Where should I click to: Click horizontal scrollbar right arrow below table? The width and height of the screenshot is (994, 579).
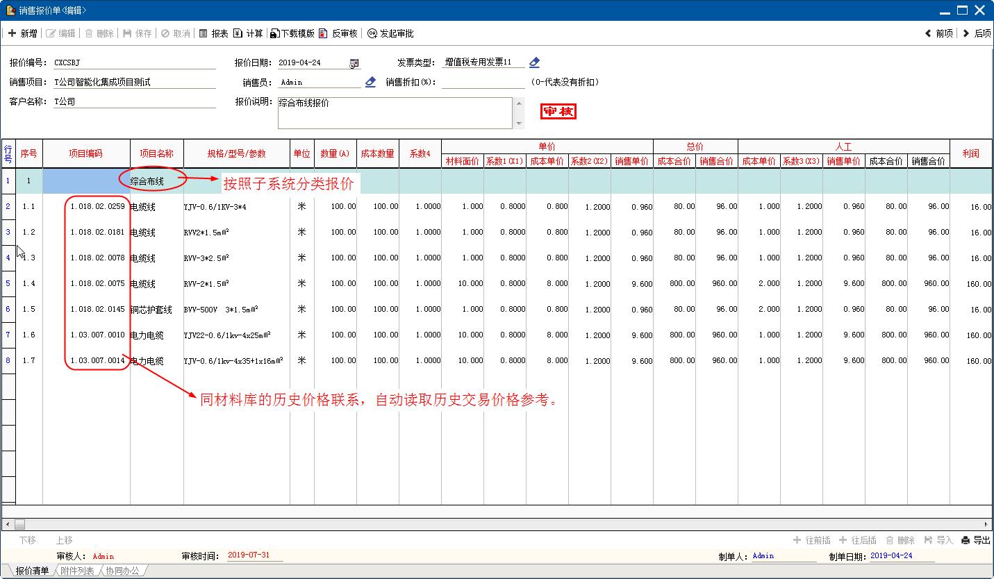point(986,525)
